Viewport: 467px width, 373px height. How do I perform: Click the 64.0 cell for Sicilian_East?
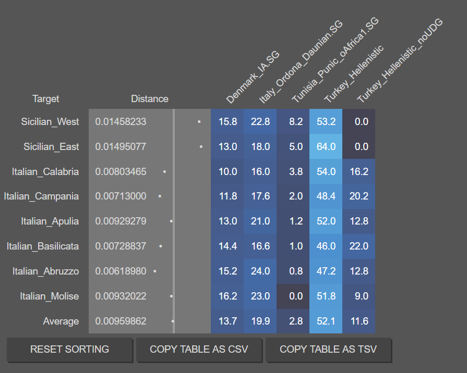[326, 146]
